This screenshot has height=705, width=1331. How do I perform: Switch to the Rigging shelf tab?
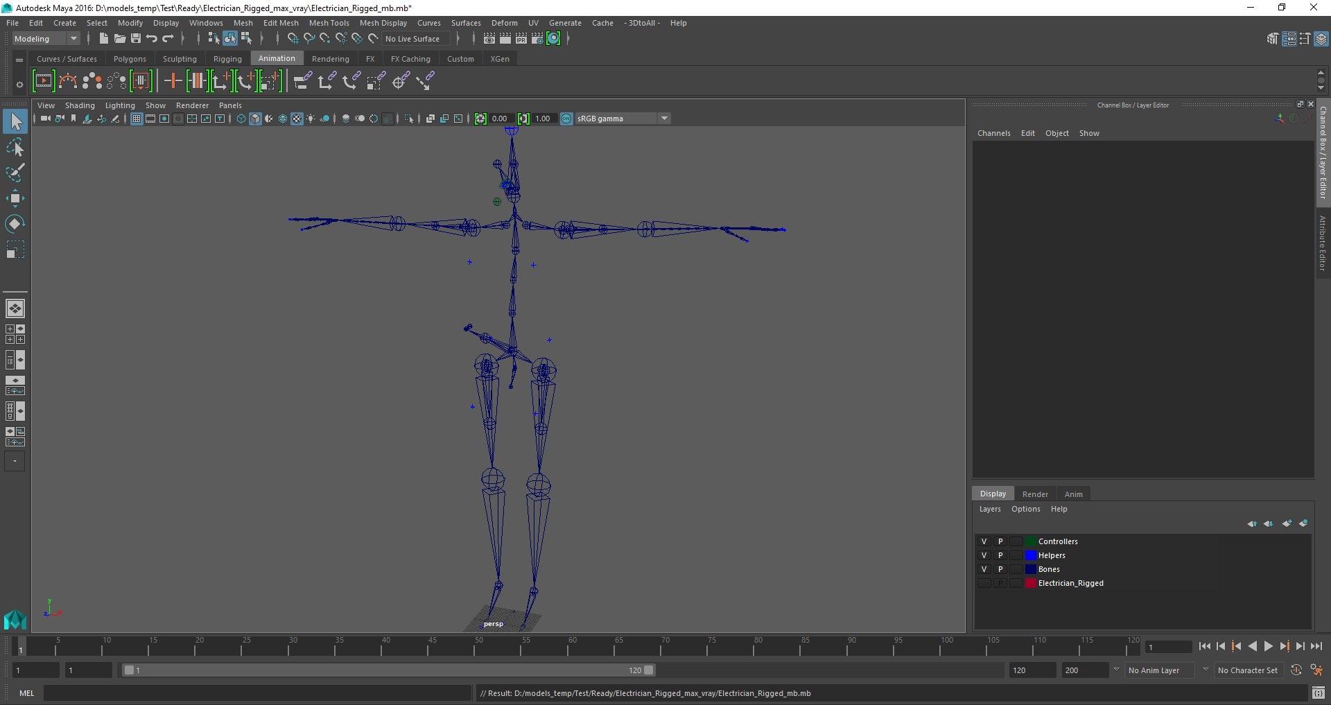(x=227, y=59)
